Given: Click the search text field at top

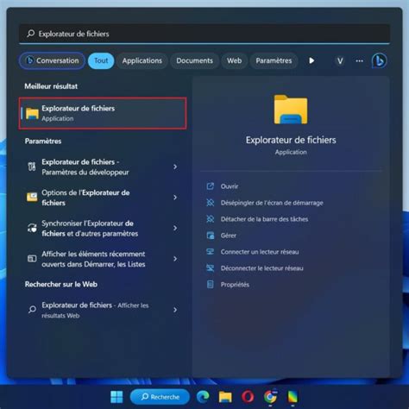Looking at the screenshot, I should (x=204, y=34).
